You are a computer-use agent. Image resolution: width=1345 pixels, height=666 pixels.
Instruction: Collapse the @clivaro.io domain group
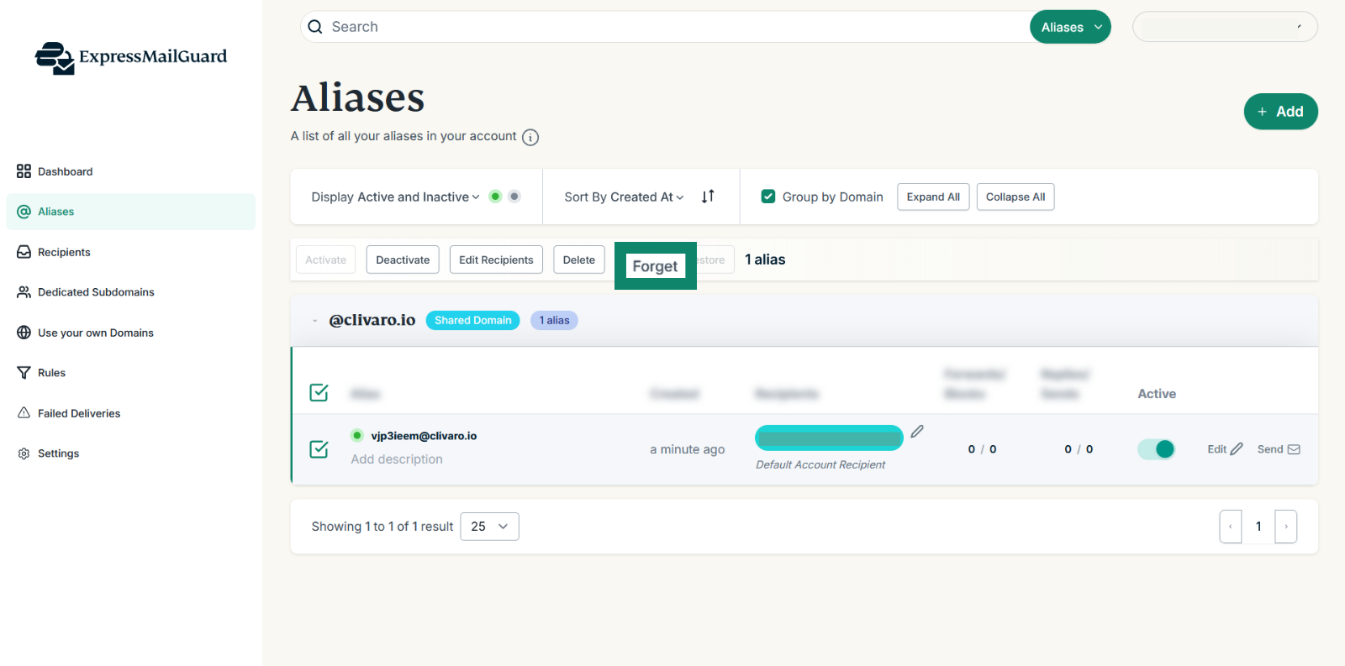(x=315, y=321)
